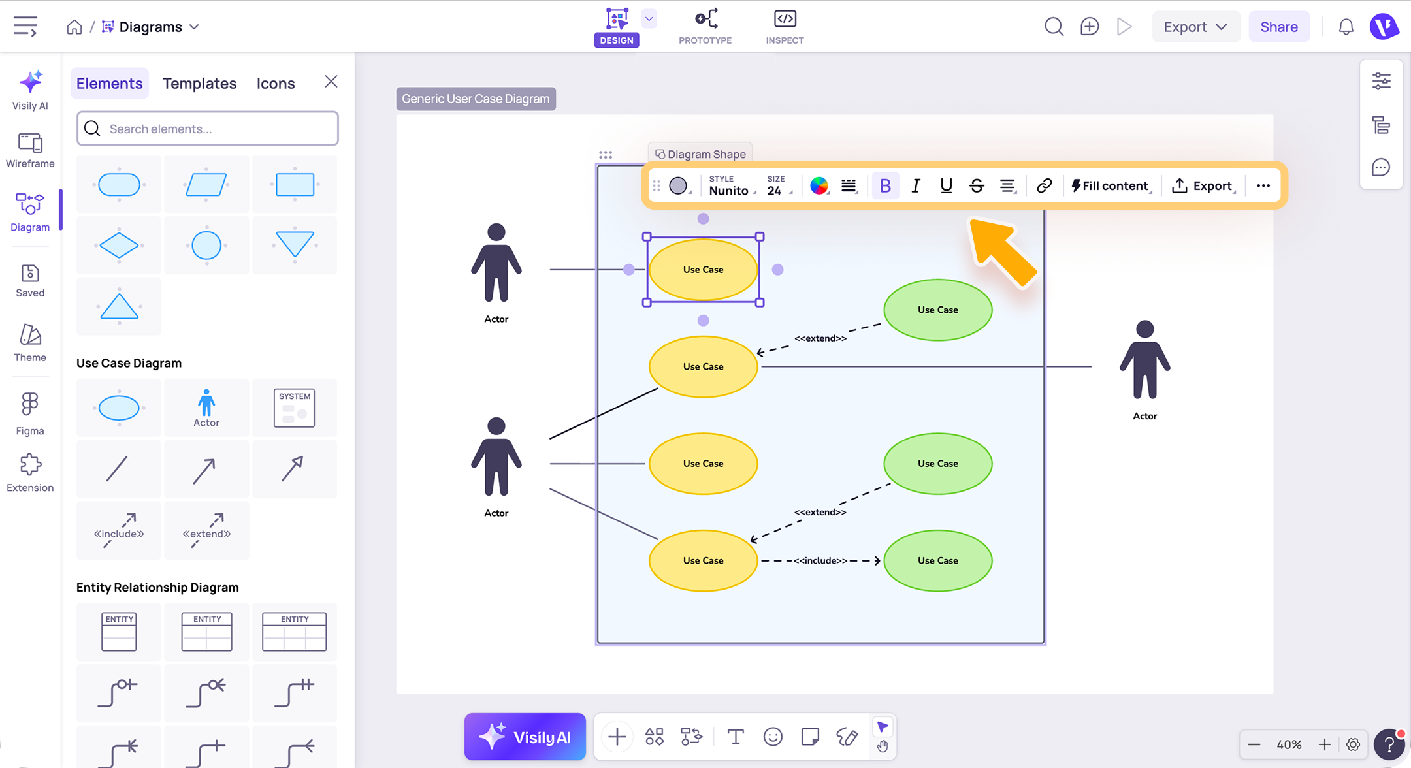The width and height of the screenshot is (1411, 768).
Task: Pick the diamond shape element
Action: tap(119, 246)
